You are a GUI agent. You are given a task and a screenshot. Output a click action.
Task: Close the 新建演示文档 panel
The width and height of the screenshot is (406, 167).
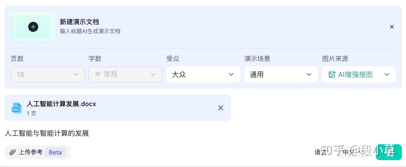[392, 27]
